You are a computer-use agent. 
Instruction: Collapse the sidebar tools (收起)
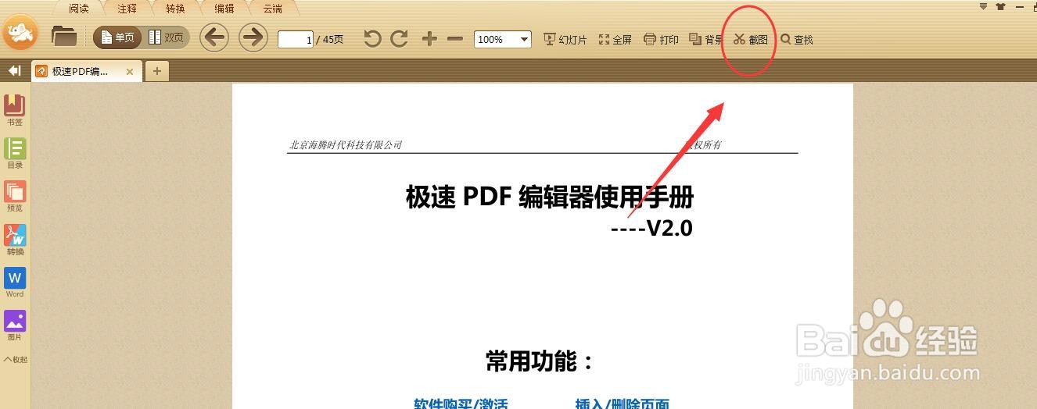click(15, 360)
